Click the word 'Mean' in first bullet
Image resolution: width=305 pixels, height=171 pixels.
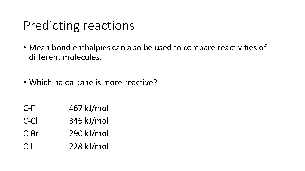coord(39,48)
